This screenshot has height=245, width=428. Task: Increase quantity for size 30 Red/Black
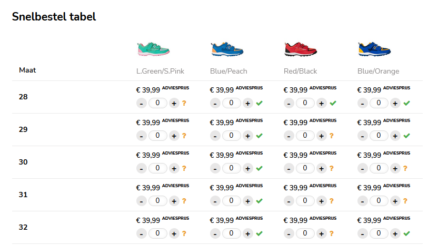pos(321,168)
